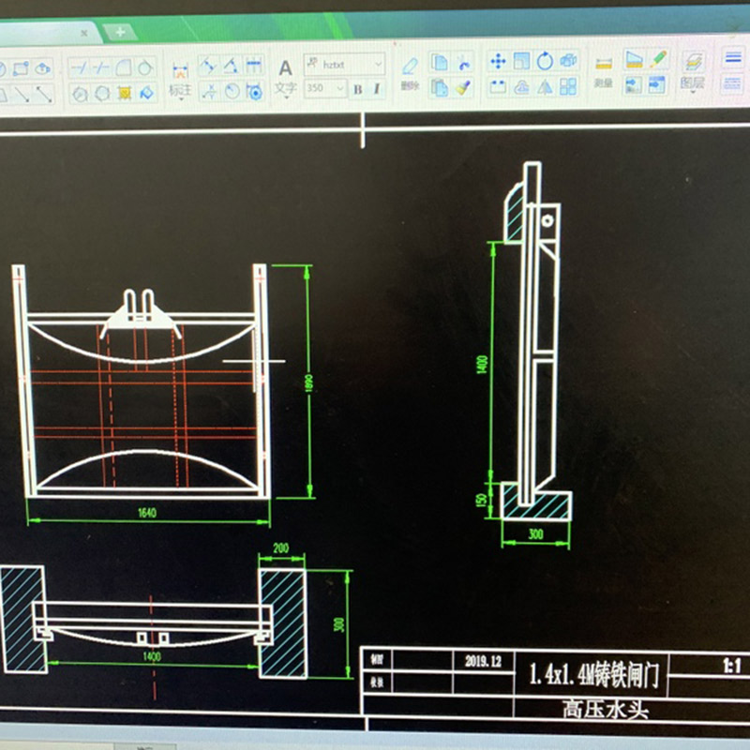The image size is (750, 750).
Task: Click the copy icon
Action: (x=439, y=62)
